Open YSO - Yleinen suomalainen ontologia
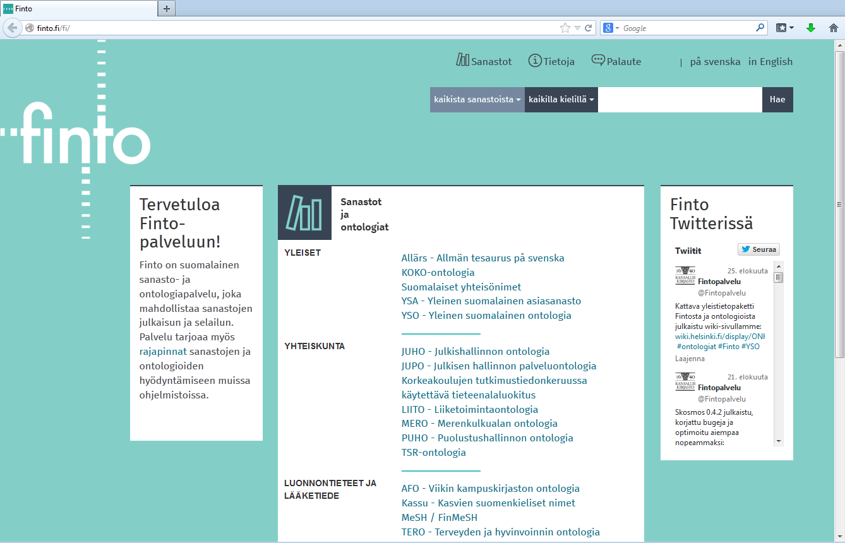Viewport: 845px width, 543px height. 486,315
